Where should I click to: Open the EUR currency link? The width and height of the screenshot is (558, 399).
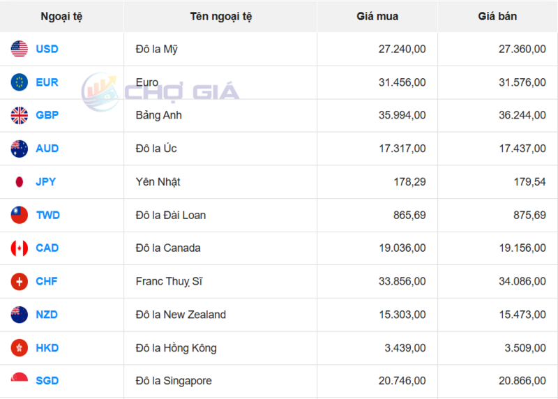pos(47,82)
